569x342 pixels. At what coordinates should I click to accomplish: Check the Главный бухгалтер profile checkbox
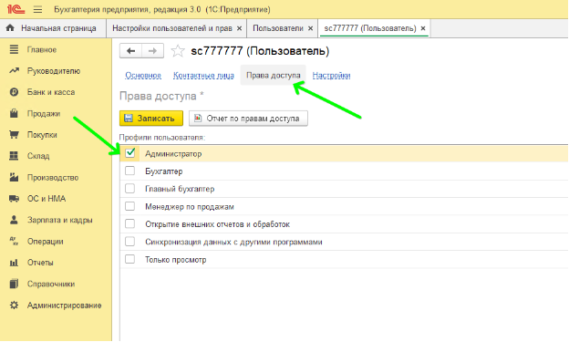tap(129, 189)
